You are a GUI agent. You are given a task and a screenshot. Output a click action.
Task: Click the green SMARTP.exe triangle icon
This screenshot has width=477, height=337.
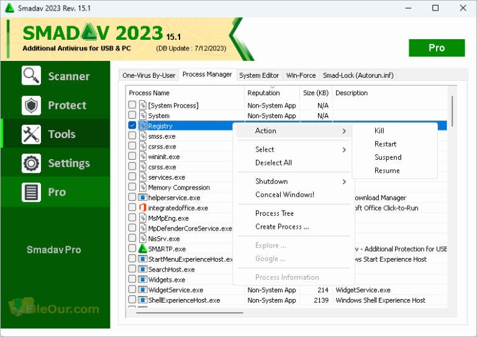tap(143, 249)
